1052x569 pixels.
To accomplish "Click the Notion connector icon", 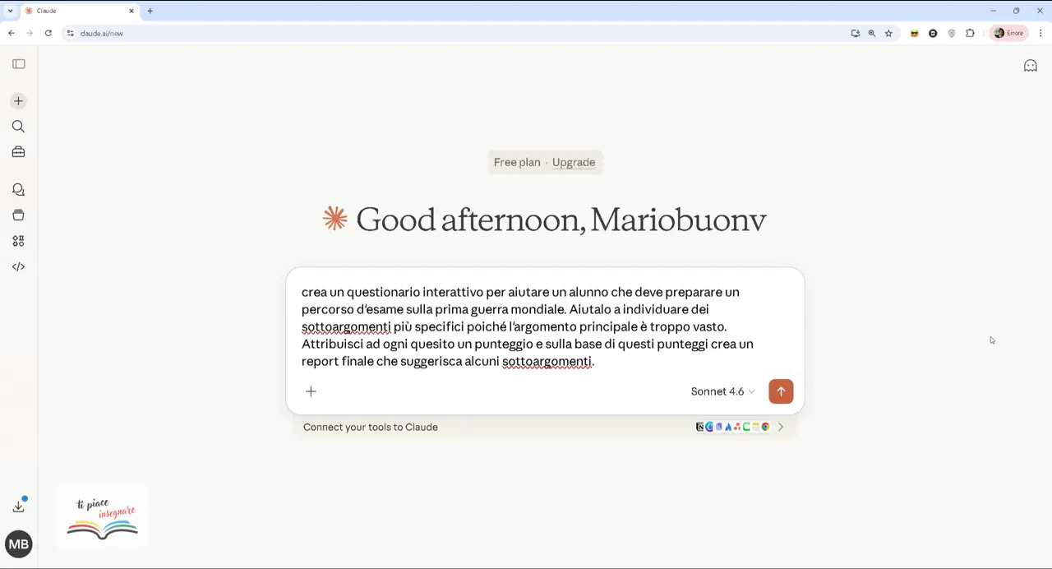I will point(700,427).
